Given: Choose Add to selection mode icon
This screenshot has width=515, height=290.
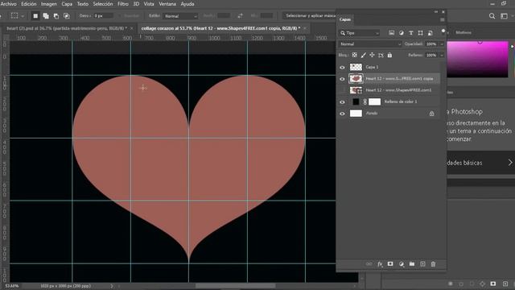Looking at the screenshot, I should tap(46, 16).
